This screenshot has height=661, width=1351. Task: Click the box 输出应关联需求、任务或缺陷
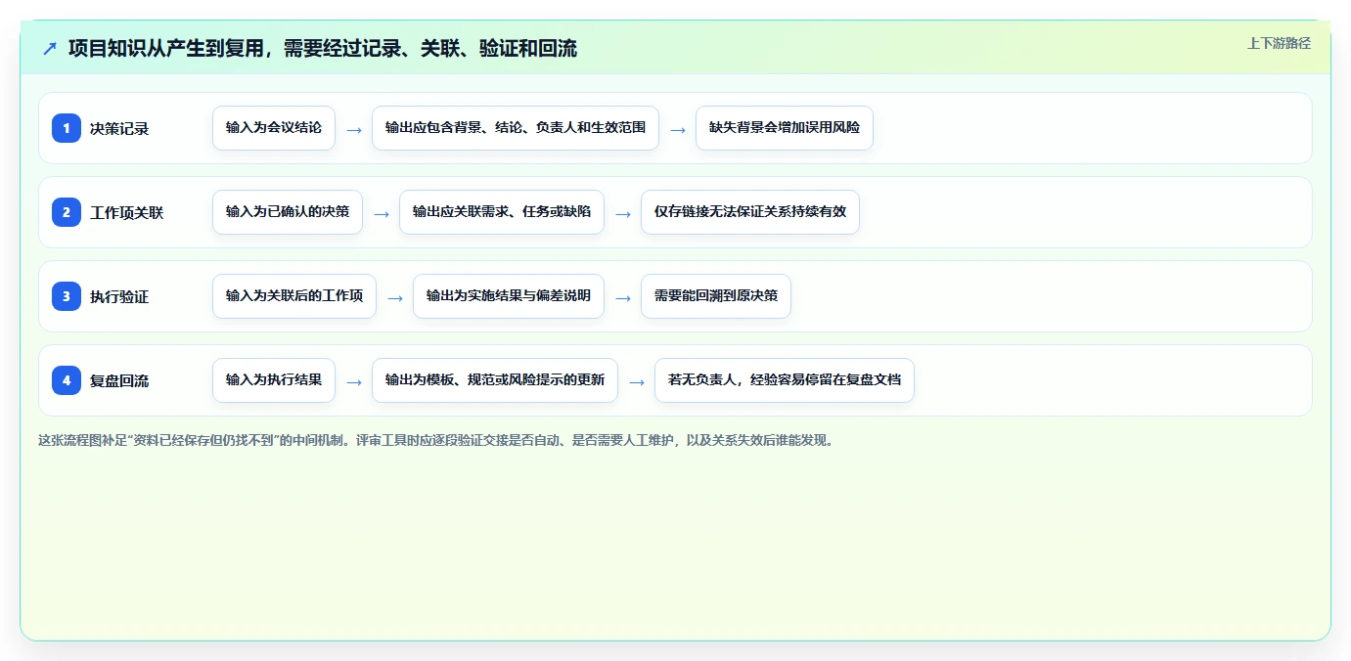[x=502, y=212]
